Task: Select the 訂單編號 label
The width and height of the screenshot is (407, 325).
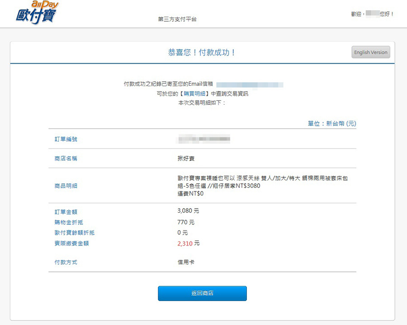Action: (66, 139)
